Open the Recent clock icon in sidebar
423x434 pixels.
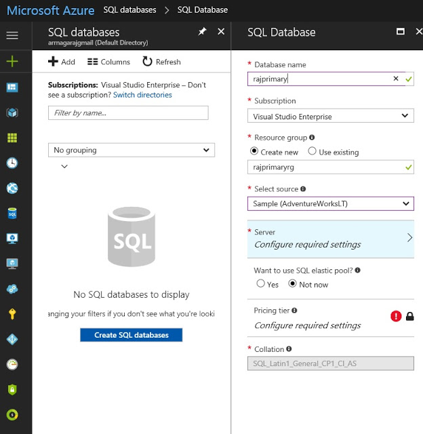coord(12,163)
